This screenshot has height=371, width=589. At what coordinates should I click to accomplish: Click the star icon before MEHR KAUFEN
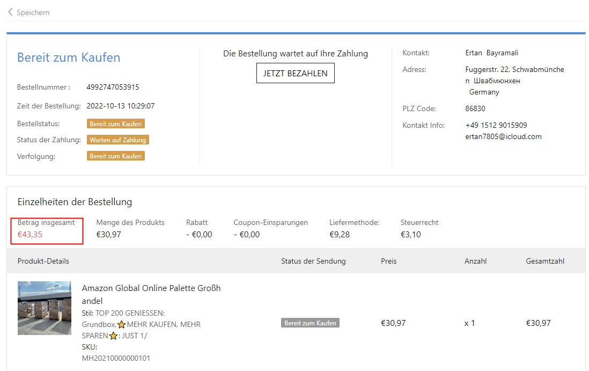point(121,325)
